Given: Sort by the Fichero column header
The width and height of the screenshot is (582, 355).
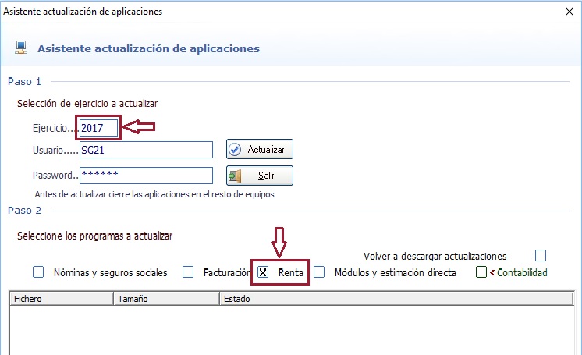Looking at the screenshot, I should coord(61,298).
